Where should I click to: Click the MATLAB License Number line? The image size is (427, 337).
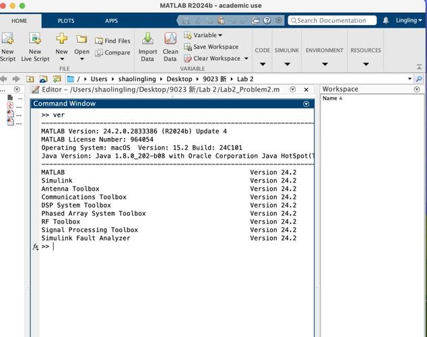point(97,140)
